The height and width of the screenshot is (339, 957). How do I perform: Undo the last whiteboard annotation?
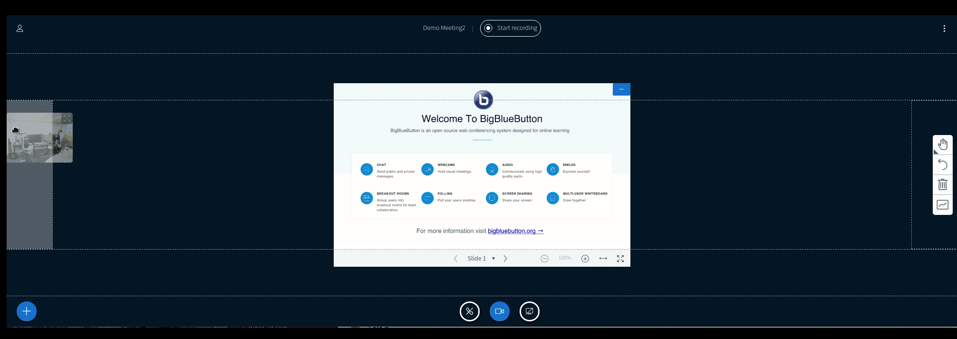943,165
